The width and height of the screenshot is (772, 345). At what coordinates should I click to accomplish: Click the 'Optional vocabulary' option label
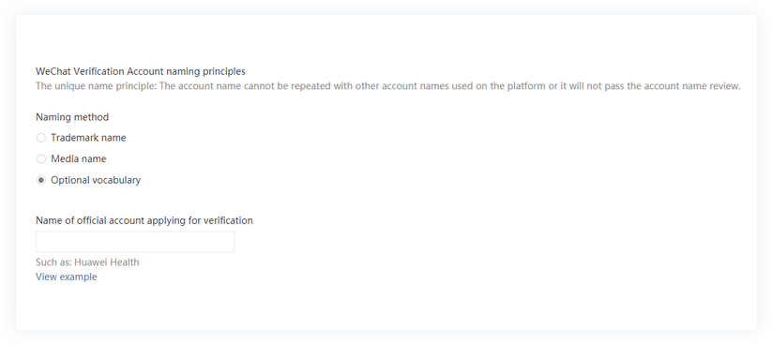click(96, 180)
